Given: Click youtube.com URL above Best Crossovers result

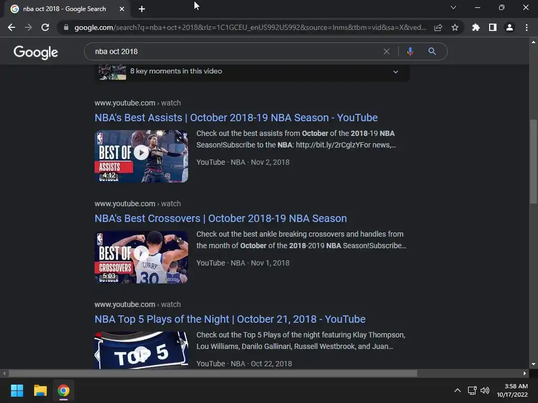Looking at the screenshot, I should pos(138,204).
